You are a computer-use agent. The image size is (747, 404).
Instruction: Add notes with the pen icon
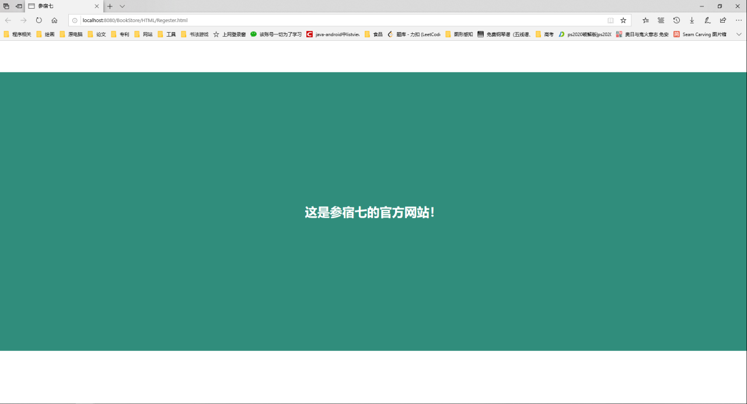coord(707,20)
